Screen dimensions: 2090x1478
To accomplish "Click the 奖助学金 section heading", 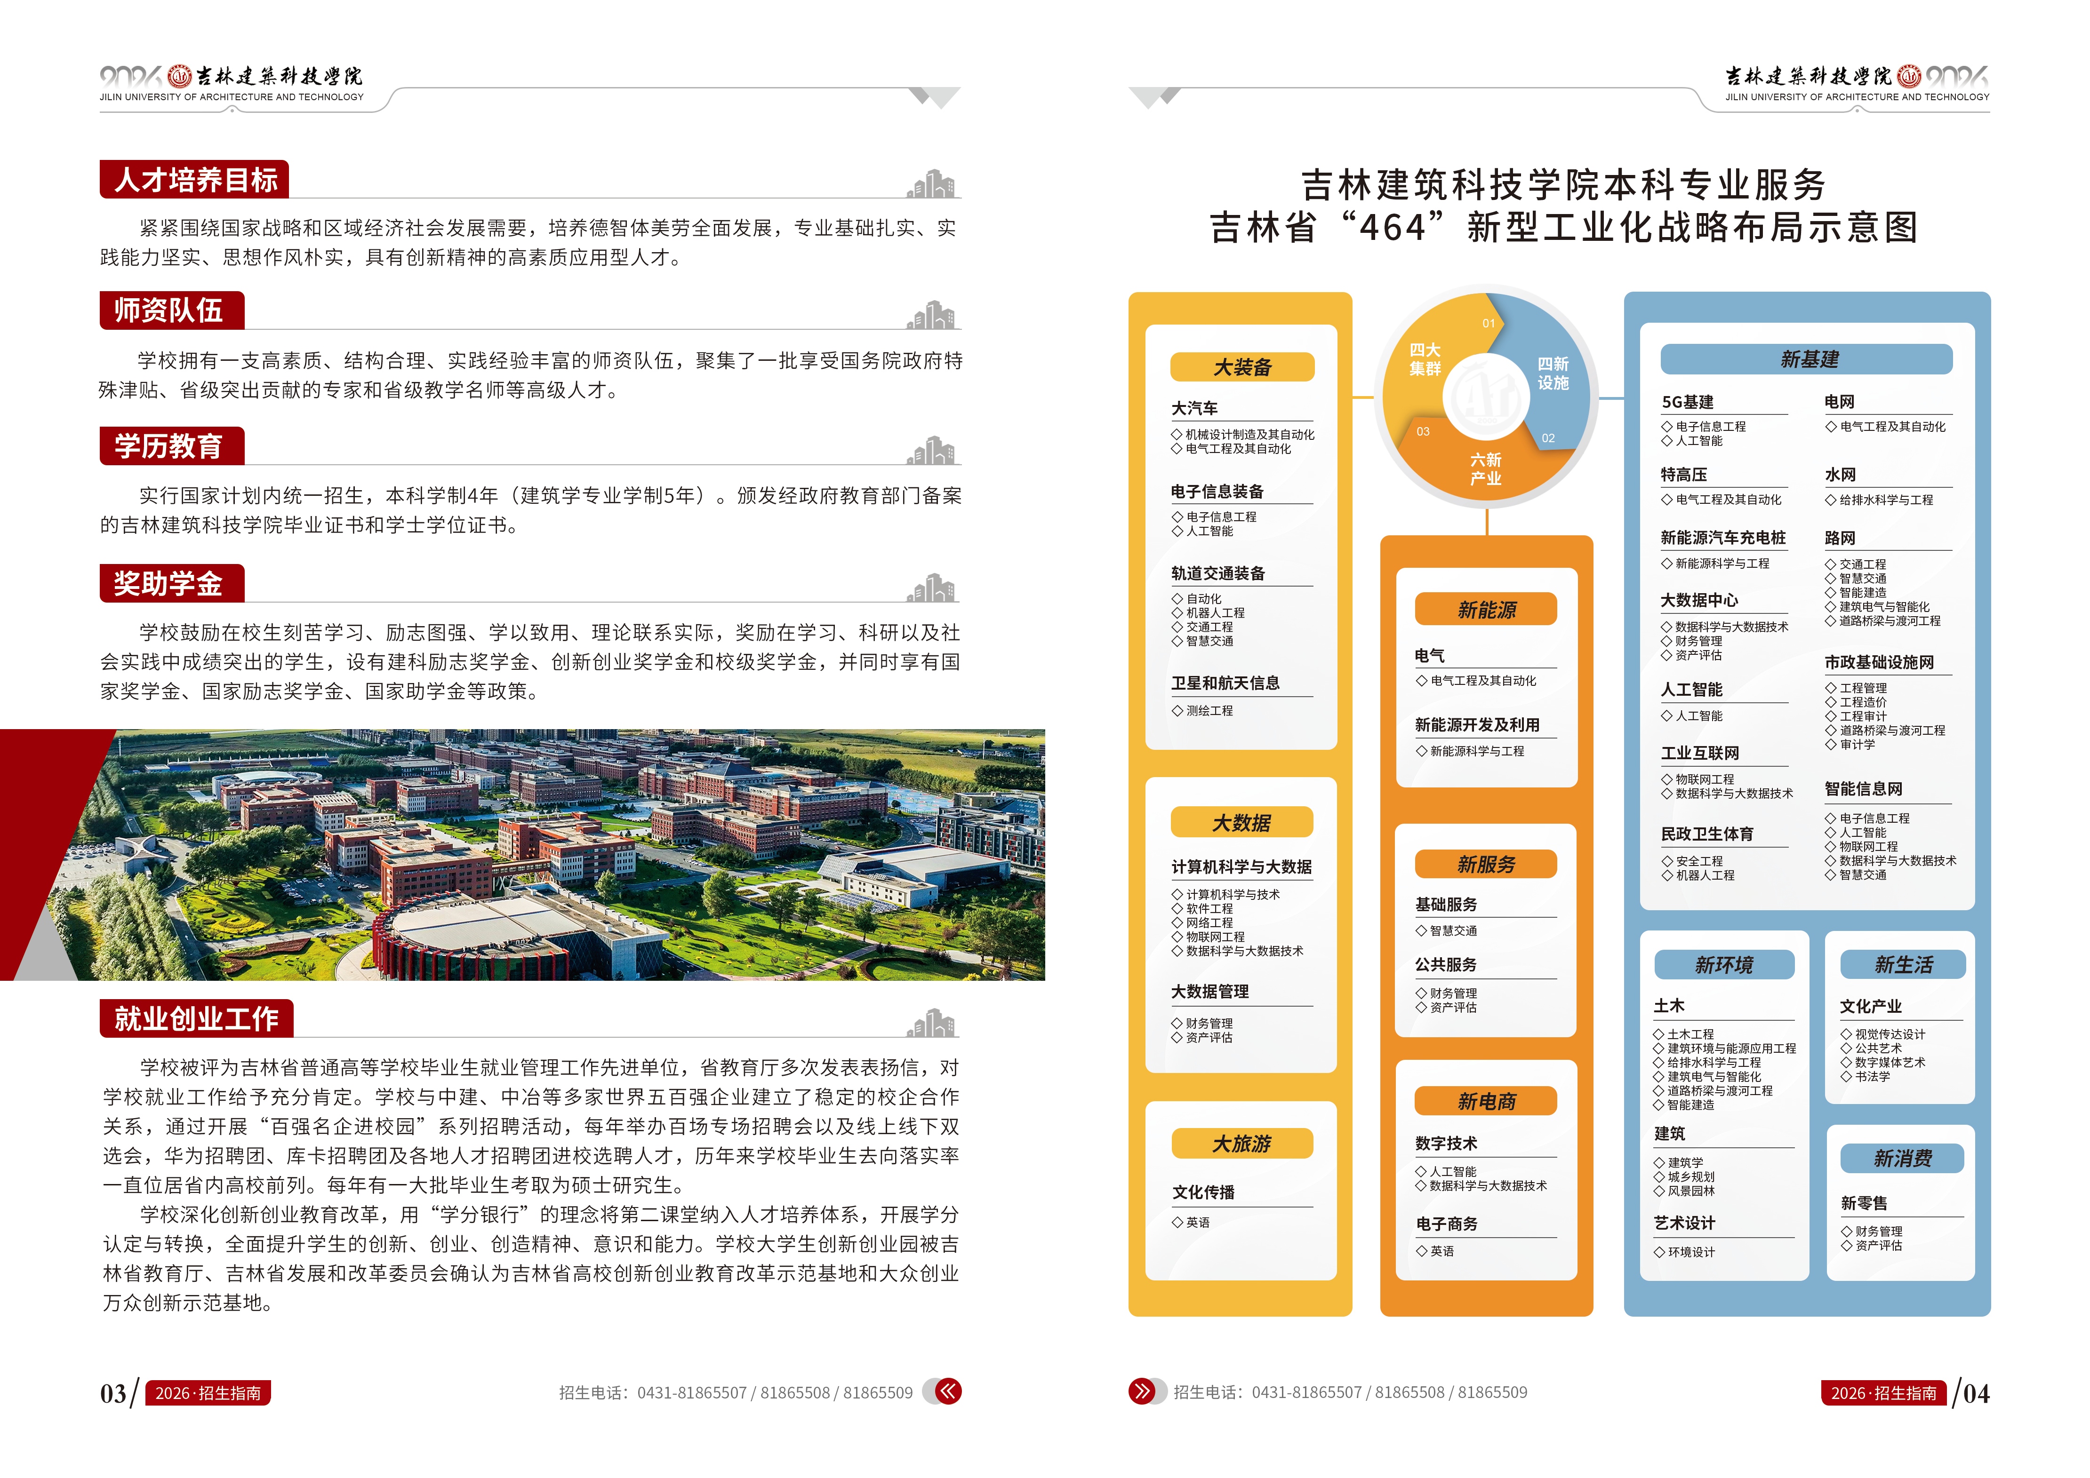I will tap(172, 583).
